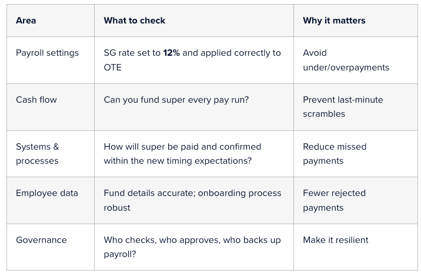
Task: Select the "Make it resilient" cell
Action: [x=336, y=240]
